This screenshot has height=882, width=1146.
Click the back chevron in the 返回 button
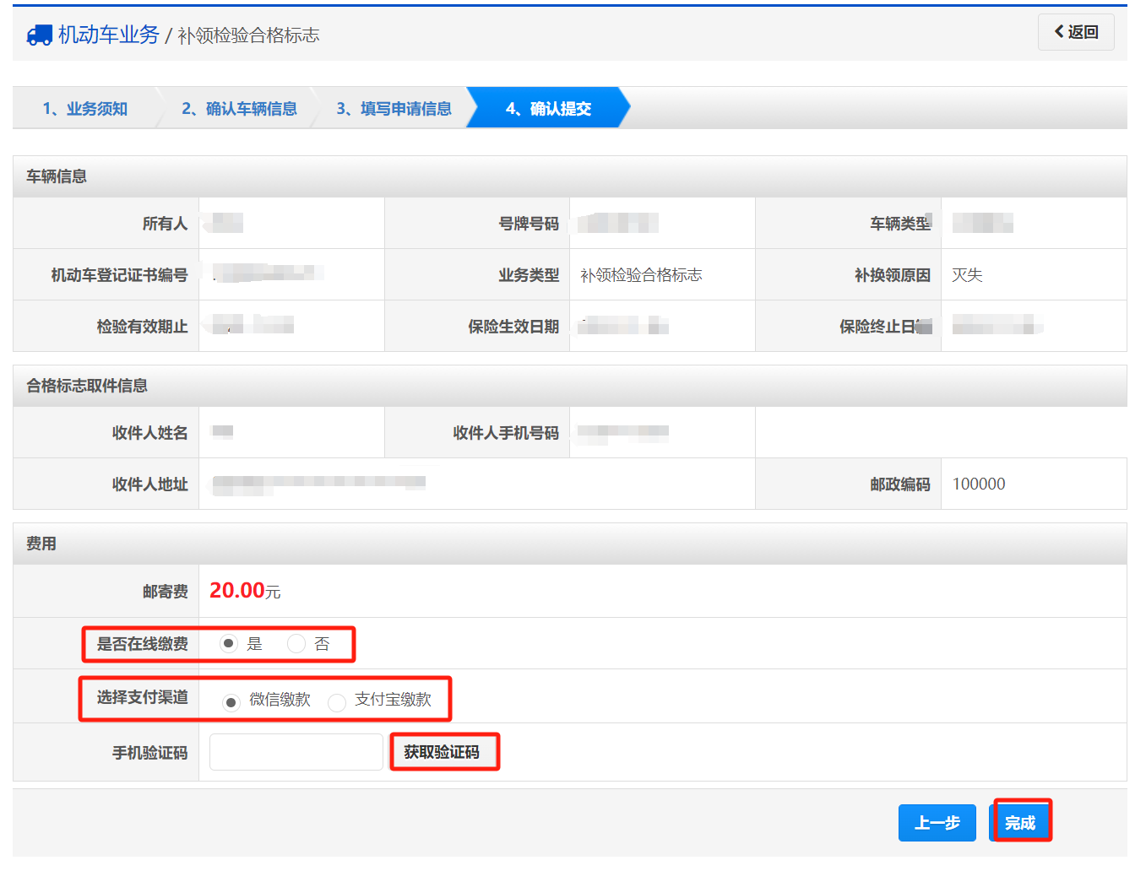click(x=1059, y=31)
